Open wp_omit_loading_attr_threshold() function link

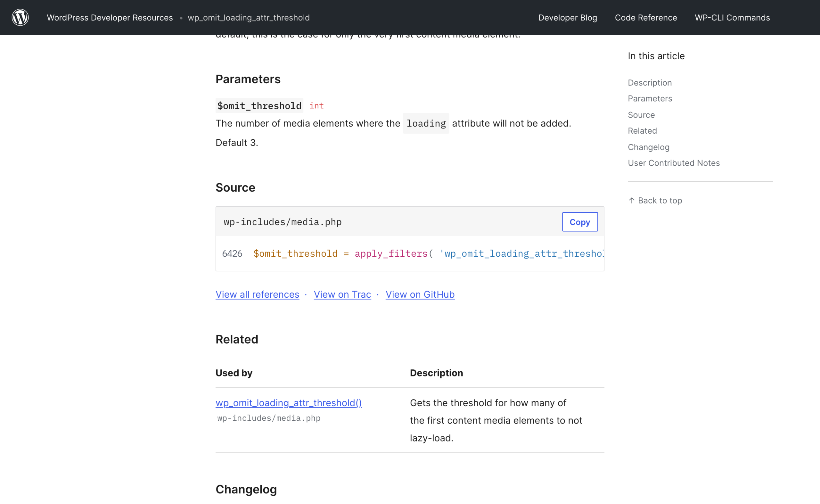(x=289, y=403)
